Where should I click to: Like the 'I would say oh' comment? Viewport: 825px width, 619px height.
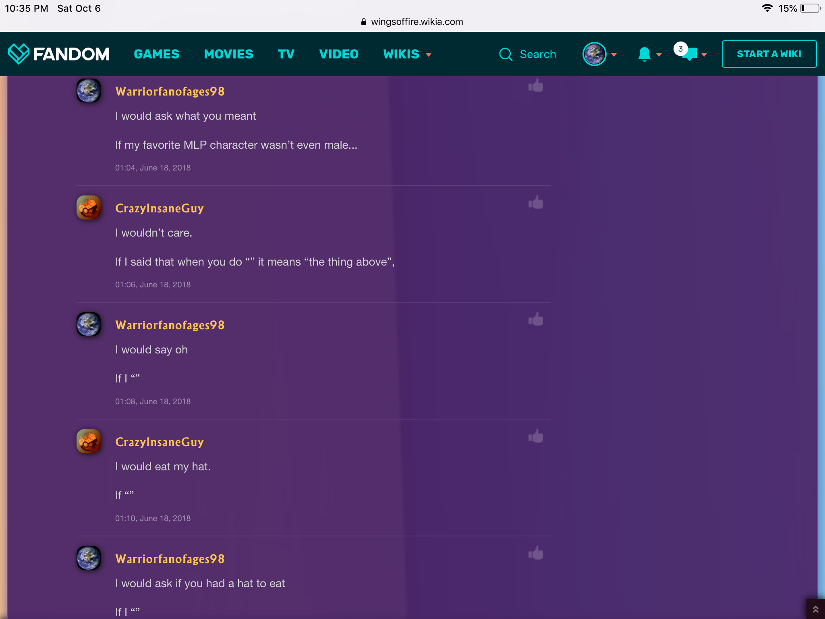click(536, 320)
